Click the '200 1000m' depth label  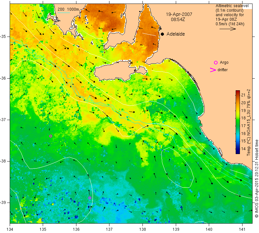(x=68, y=9)
